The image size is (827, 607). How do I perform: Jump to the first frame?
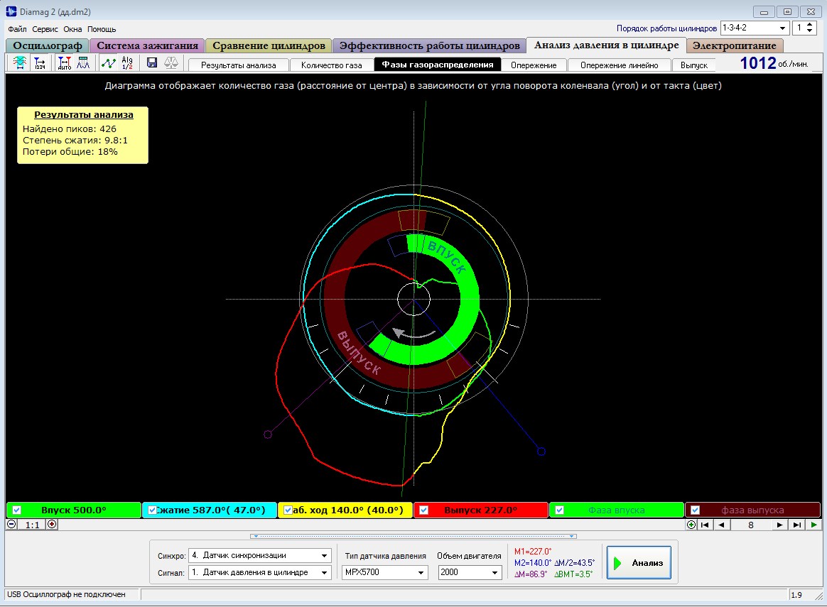[x=705, y=525]
